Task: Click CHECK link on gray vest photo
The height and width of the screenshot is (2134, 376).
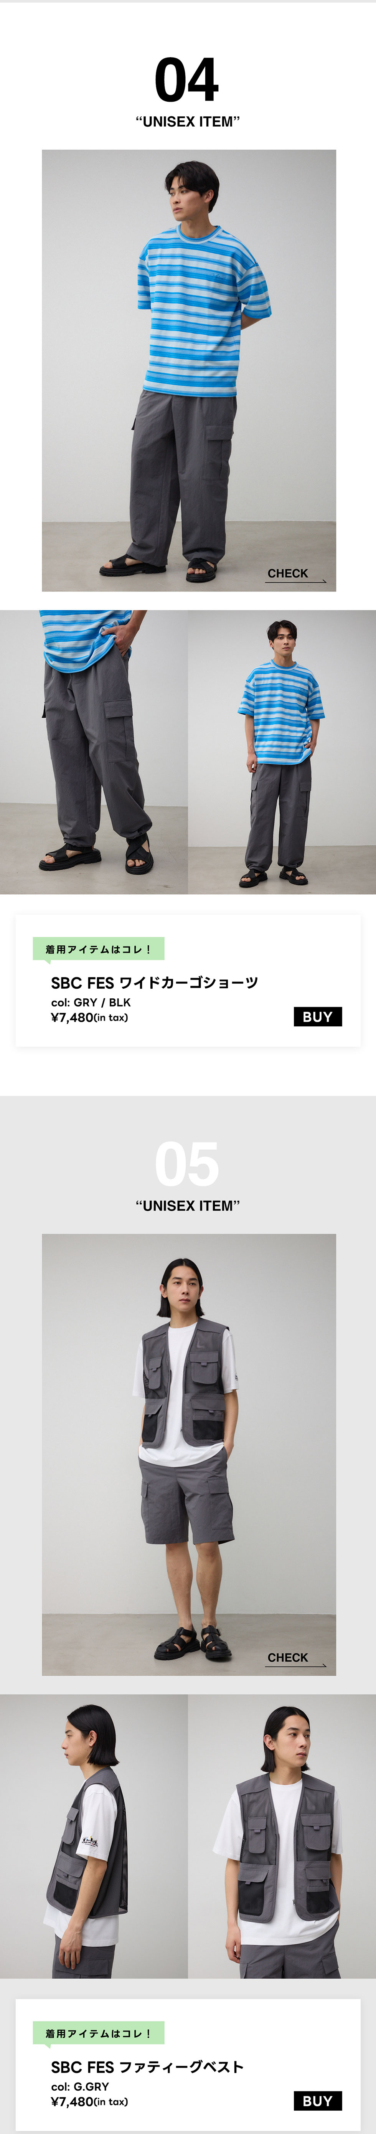Action: click(x=287, y=1657)
